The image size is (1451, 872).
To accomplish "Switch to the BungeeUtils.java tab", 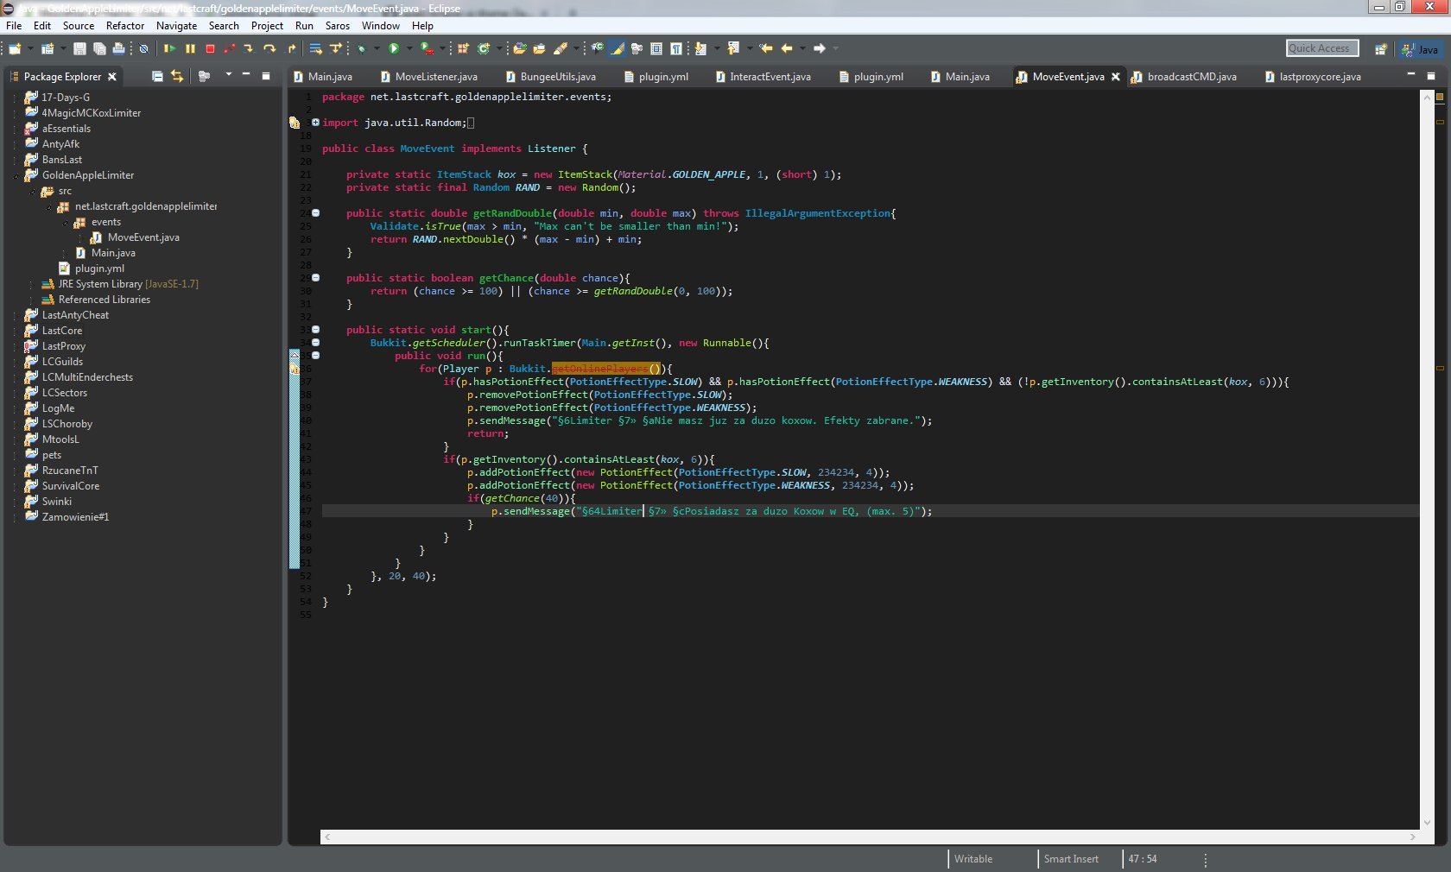I will tap(557, 77).
